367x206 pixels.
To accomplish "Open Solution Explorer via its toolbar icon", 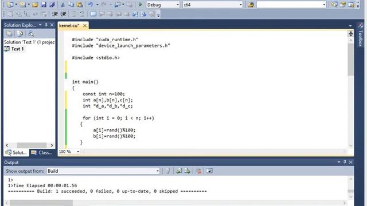I will [x=334, y=5].
